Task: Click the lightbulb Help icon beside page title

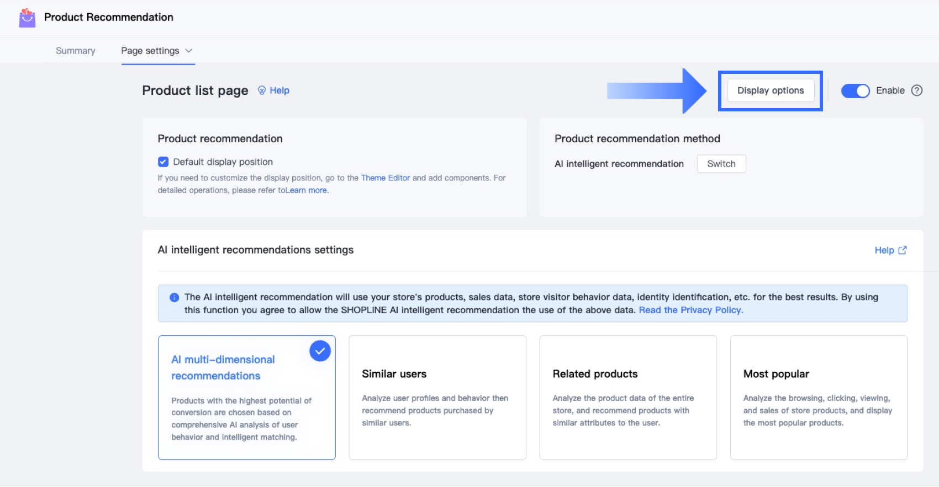Action: (x=262, y=90)
